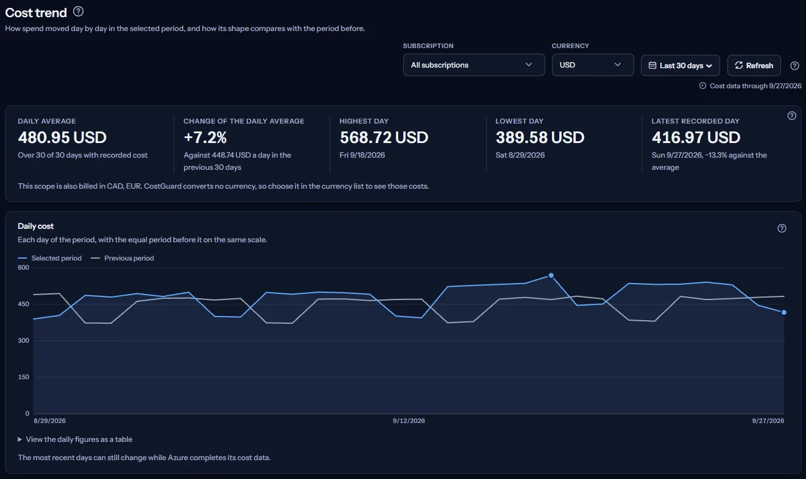Click the Sat 8/29/2026 date text
This screenshot has width=806, height=479.
pos(520,155)
